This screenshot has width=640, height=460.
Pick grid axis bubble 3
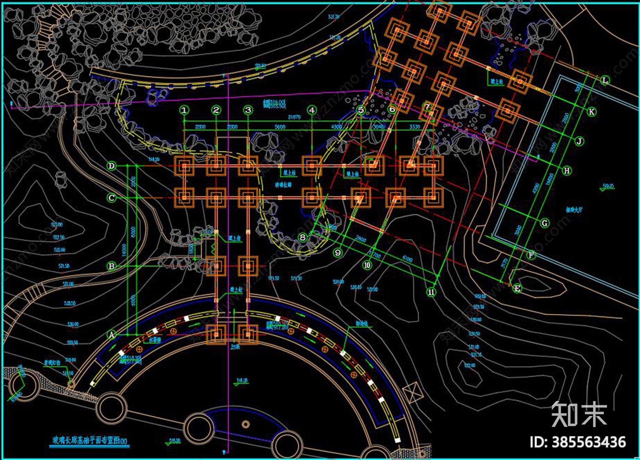coord(248,110)
